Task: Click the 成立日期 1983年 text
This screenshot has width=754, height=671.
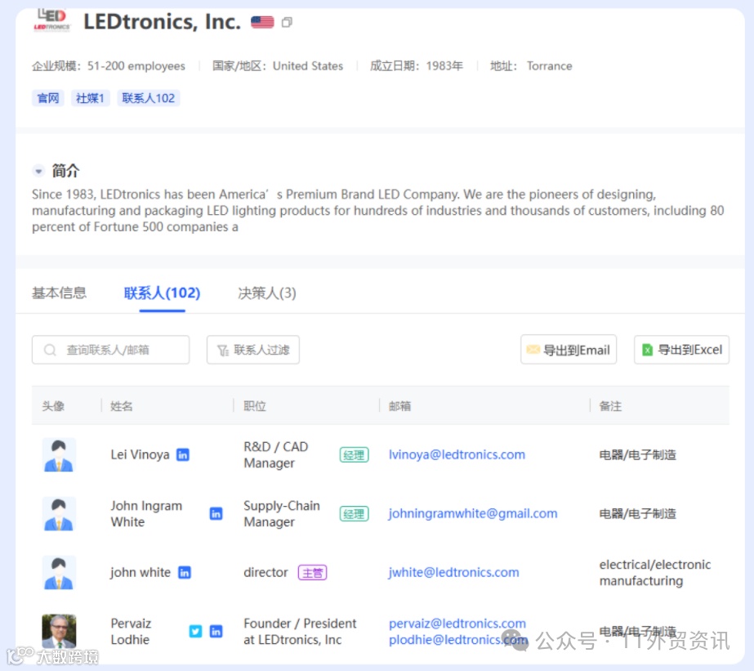Action: (x=417, y=66)
